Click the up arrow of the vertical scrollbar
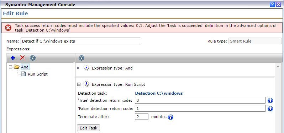This screenshot has width=284, height=133. pyautogui.click(x=278, y=67)
